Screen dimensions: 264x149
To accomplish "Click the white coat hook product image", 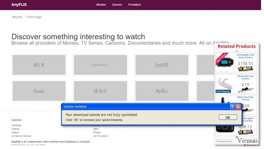I will (x=225, y=83).
